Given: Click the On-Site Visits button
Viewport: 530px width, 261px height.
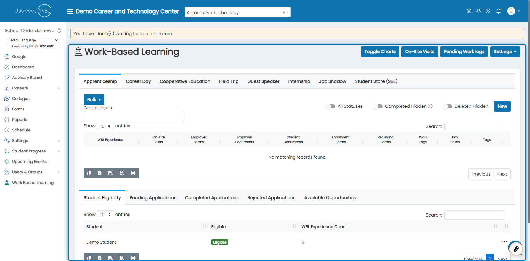Looking at the screenshot, I should 420,52.
